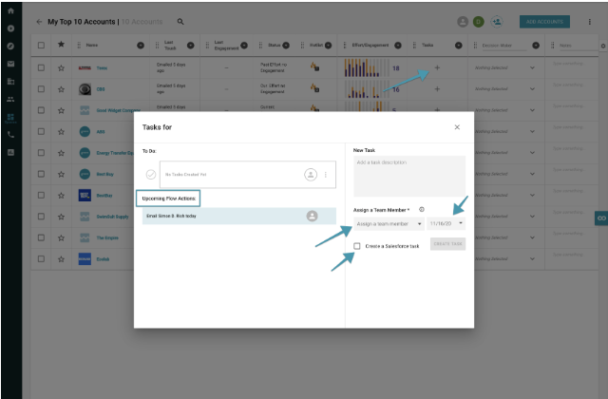This screenshot has height=399, width=608.
Task: Open the Last Touch column menu arrow
Action: point(190,46)
